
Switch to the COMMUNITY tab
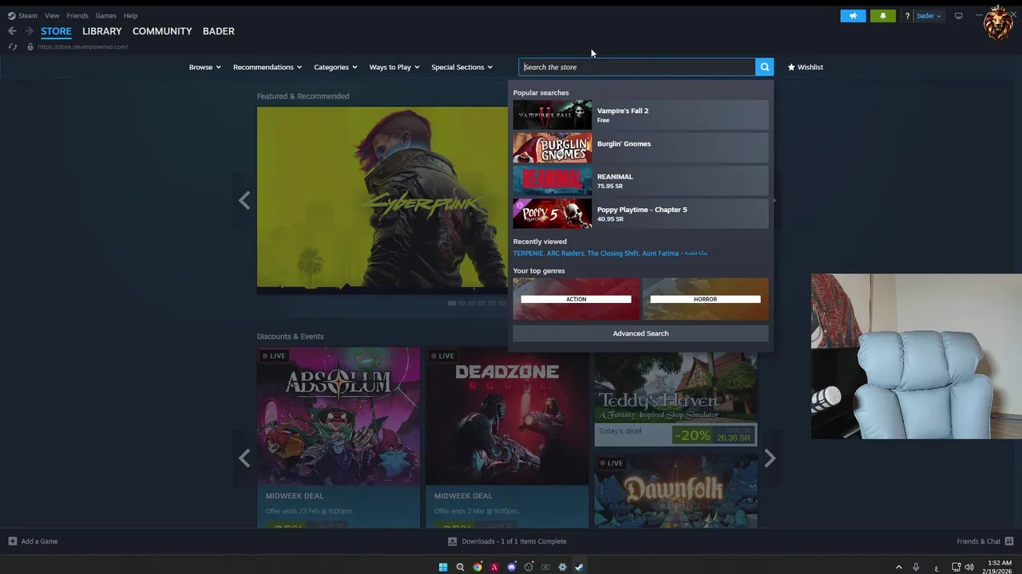click(162, 31)
